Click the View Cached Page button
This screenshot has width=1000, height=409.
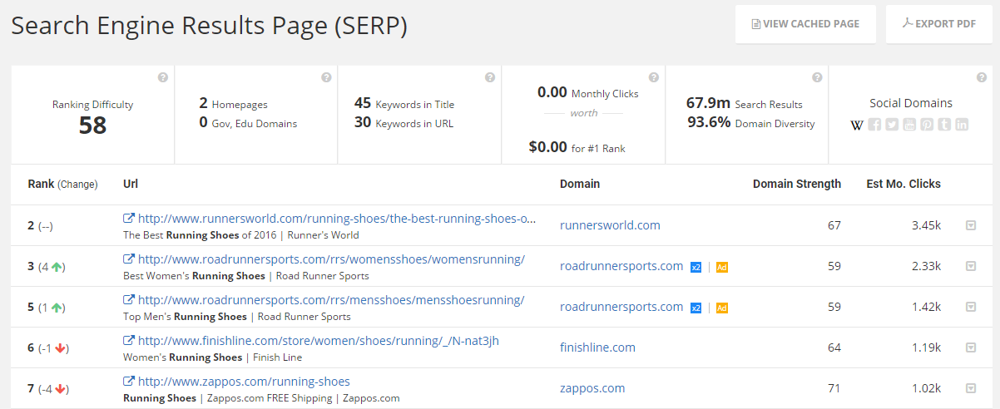(805, 24)
